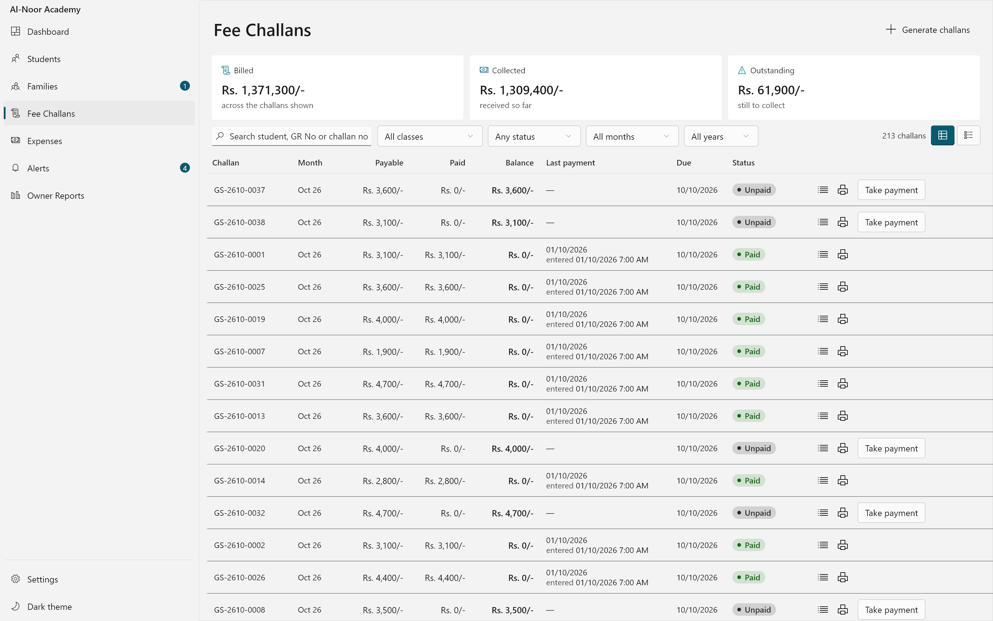
Task: Click the 213 challans count
Action: 904,136
